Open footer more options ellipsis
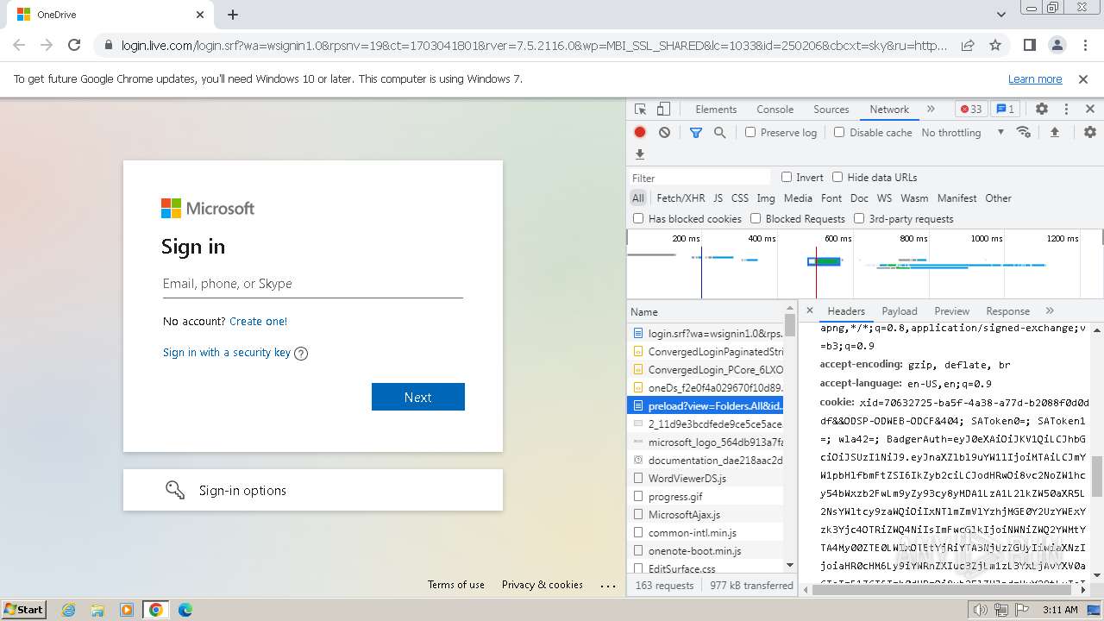The width and height of the screenshot is (1104, 621). (608, 585)
